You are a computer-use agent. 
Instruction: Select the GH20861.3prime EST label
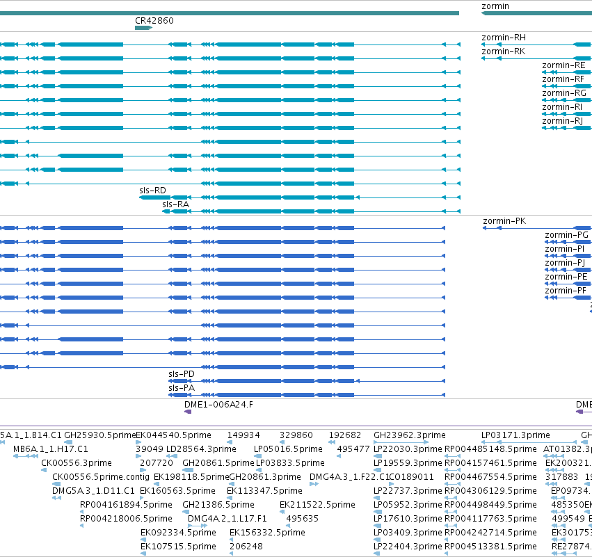[265, 477]
